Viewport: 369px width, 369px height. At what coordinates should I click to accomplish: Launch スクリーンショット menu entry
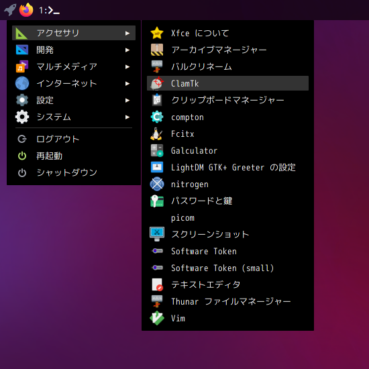pos(227,234)
